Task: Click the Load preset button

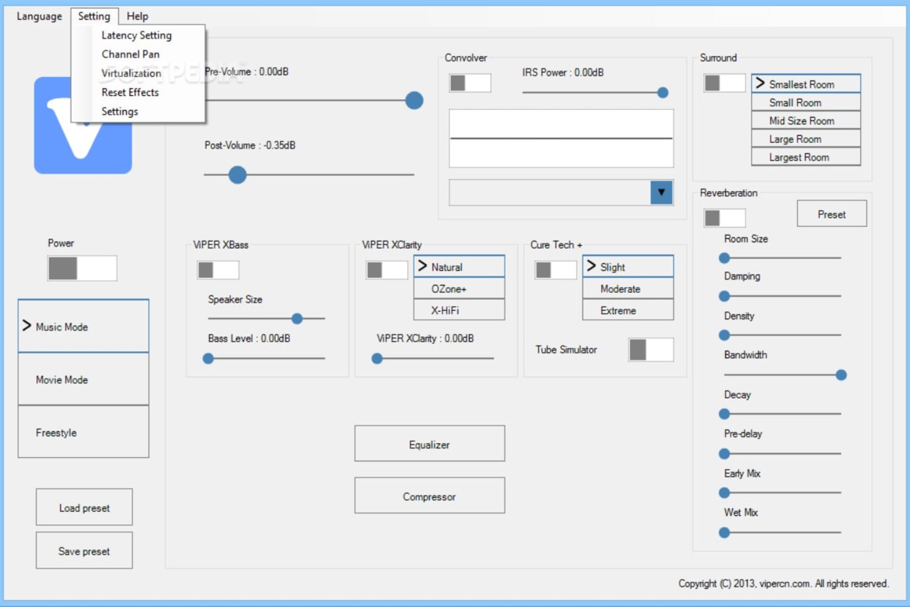Action: (84, 507)
